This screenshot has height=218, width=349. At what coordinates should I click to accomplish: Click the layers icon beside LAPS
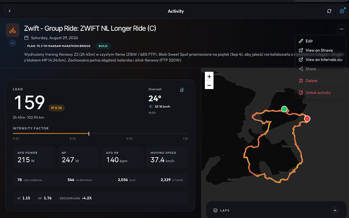pyautogui.click(x=215, y=210)
